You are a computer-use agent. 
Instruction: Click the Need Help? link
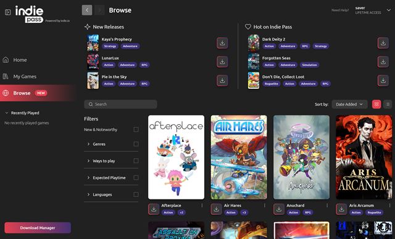(340, 10)
